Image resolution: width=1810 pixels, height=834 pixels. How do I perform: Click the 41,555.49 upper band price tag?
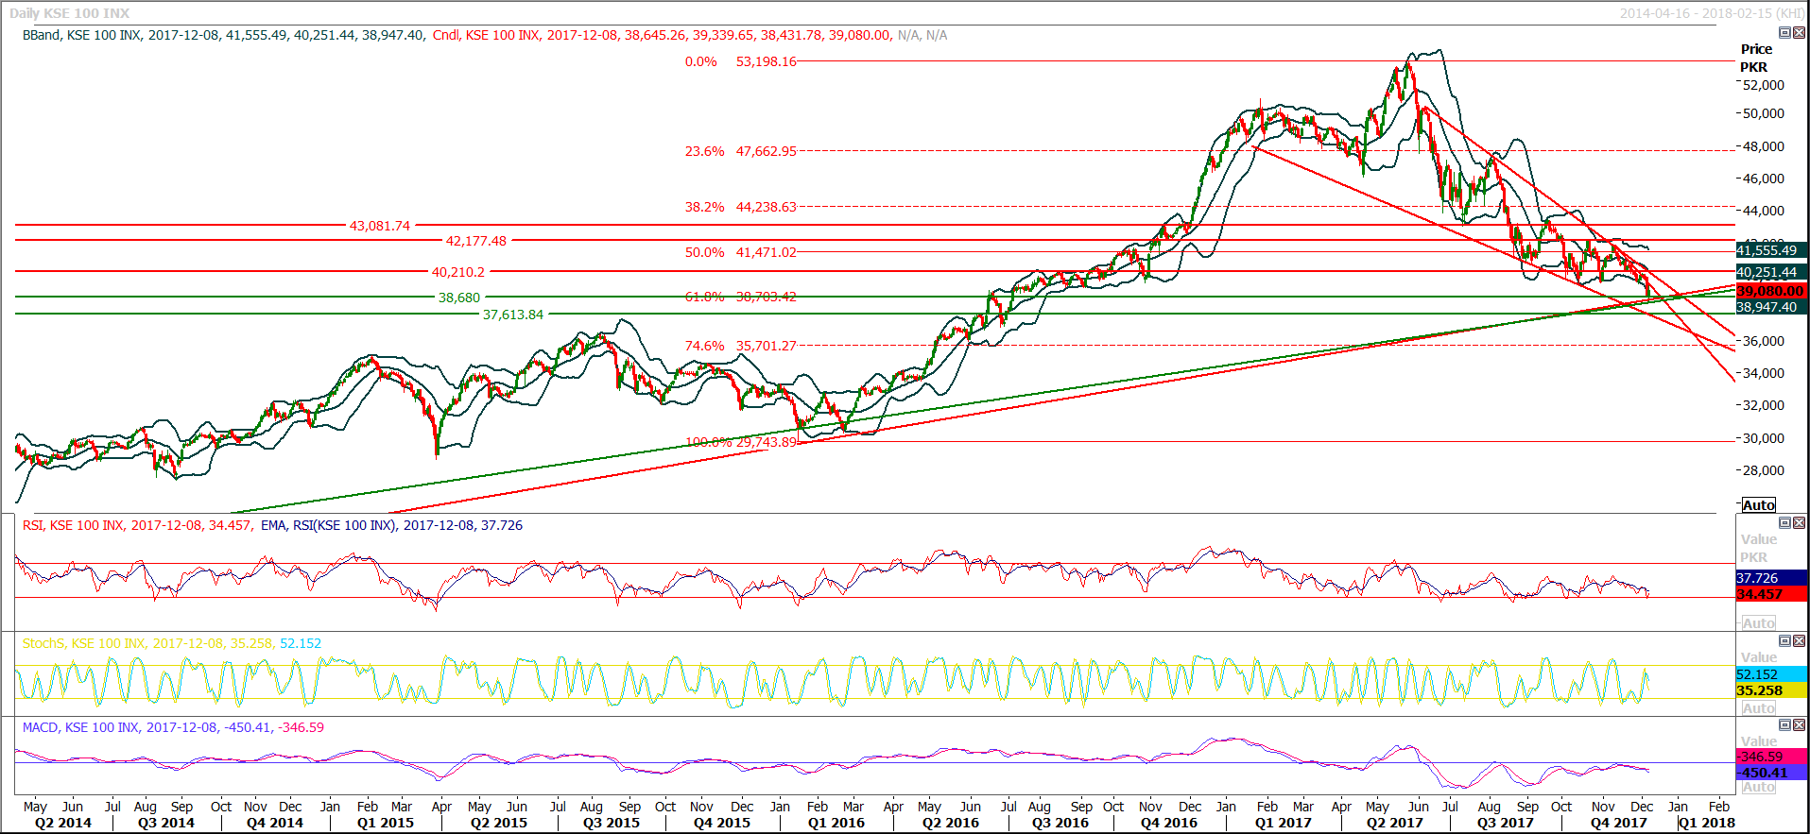[1771, 250]
